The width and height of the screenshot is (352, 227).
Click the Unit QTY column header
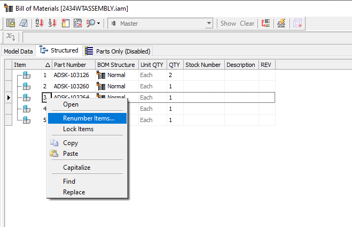coord(153,65)
